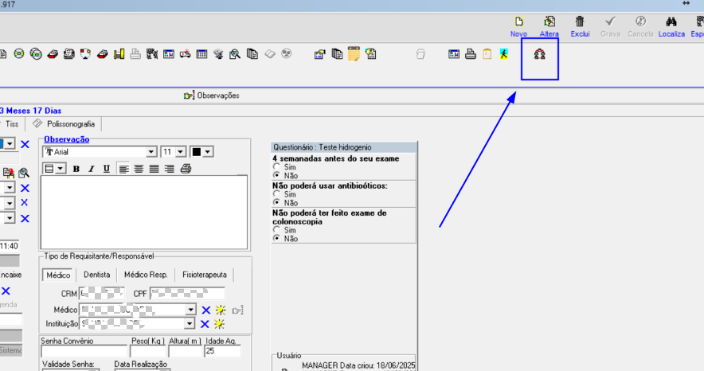Click the gears tools toolbar icon
704x371 pixels.
(152, 54)
